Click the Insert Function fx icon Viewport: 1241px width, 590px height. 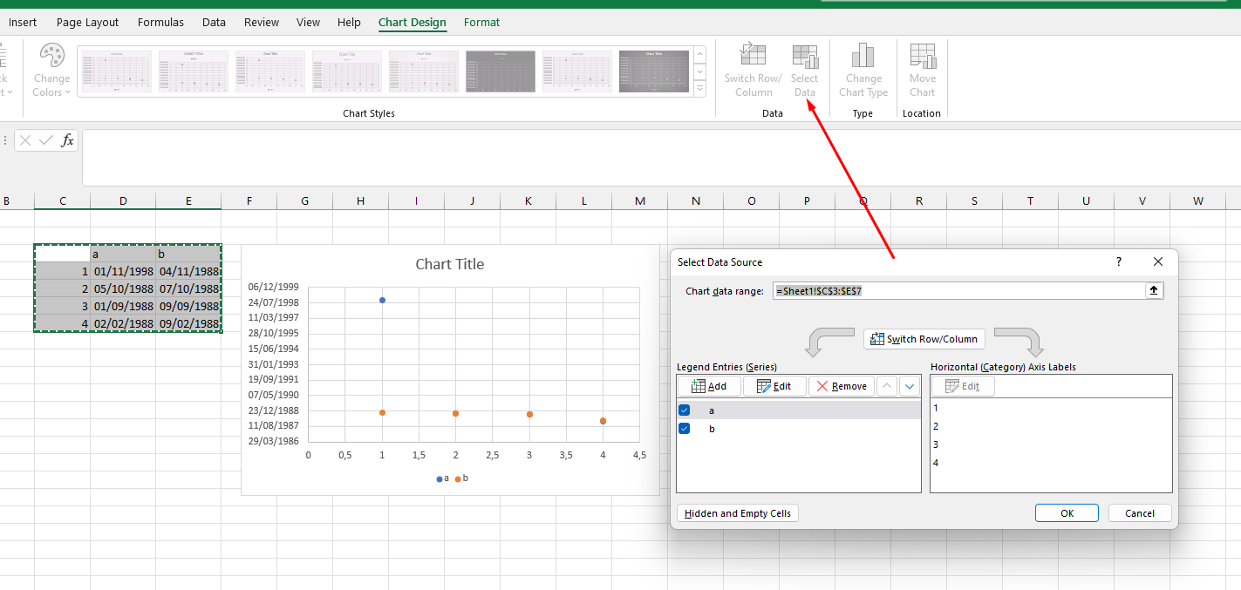[x=67, y=140]
